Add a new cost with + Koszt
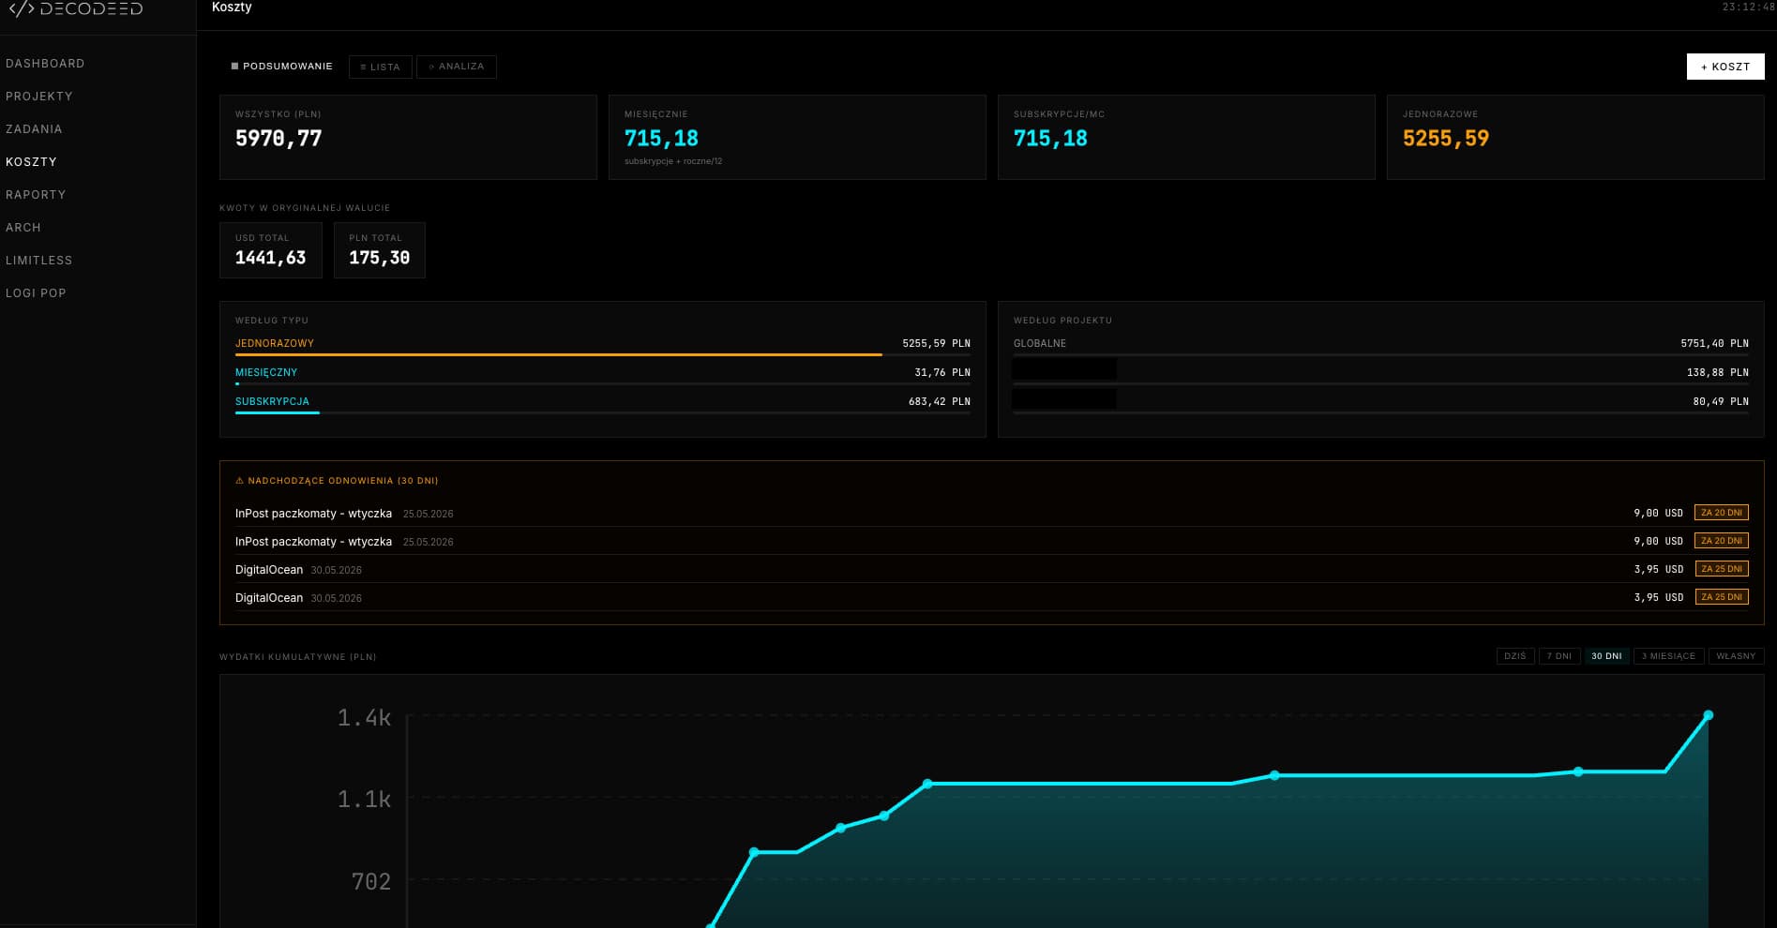This screenshot has width=1777, height=928. (x=1725, y=67)
